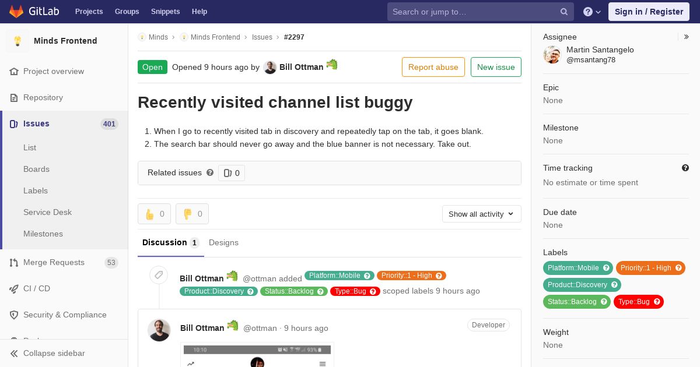Click Bill Ottman's comment avatar
Screen dimensions: 700x367
[x=159, y=330]
